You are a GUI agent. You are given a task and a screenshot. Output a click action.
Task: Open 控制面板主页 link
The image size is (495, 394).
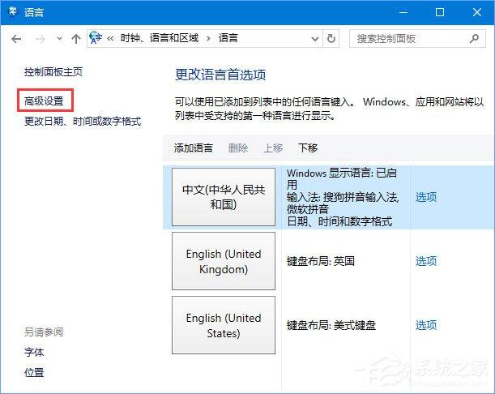point(53,71)
